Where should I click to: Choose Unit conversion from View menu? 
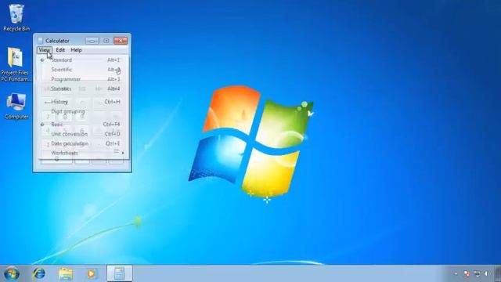(85, 134)
